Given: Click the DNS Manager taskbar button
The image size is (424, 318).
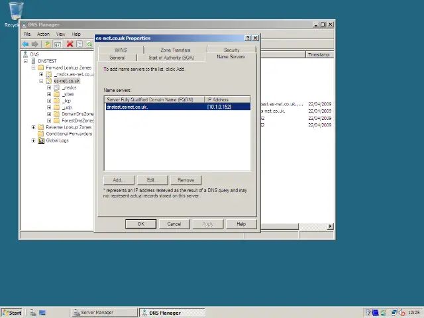Looking at the screenshot, I should pyautogui.click(x=172, y=313).
